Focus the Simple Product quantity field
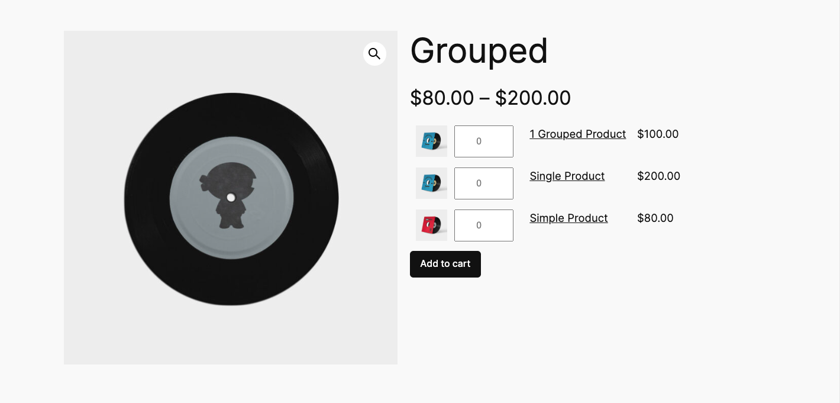840x403 pixels. (483, 225)
